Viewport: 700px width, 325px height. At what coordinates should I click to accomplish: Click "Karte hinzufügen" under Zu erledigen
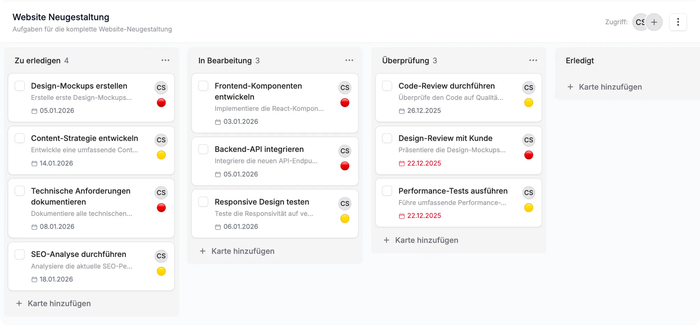tap(54, 303)
